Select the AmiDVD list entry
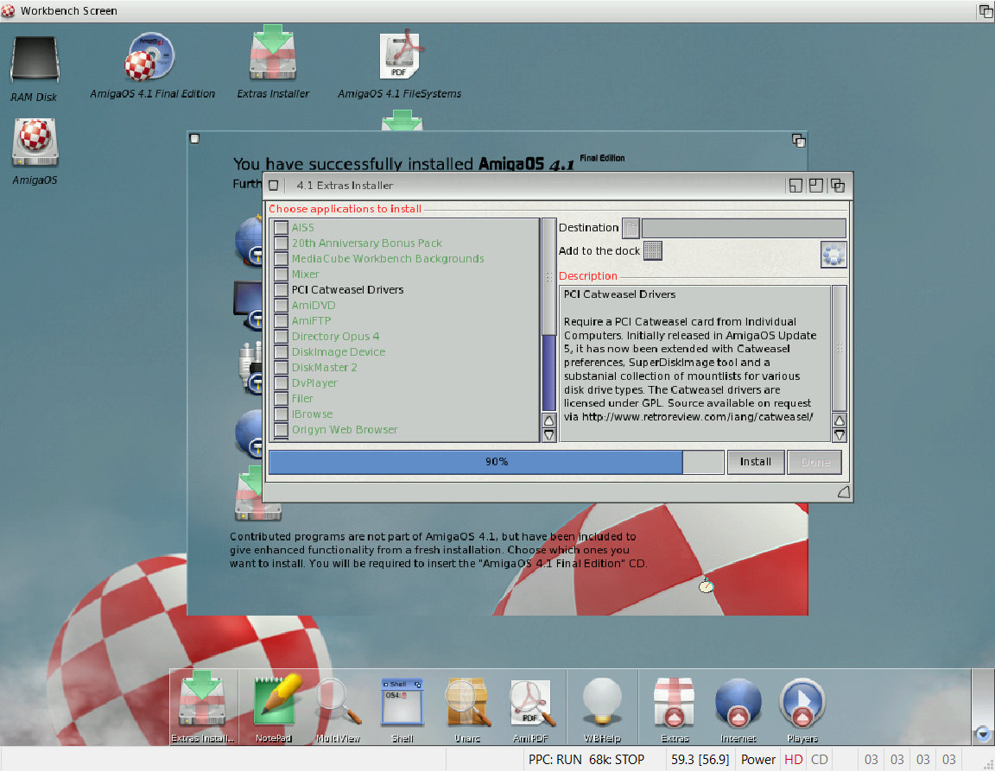 point(314,306)
